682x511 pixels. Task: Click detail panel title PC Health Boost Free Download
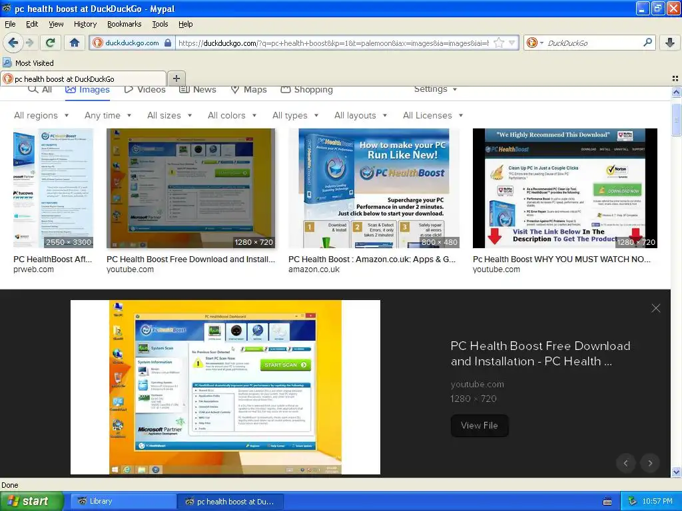point(540,354)
